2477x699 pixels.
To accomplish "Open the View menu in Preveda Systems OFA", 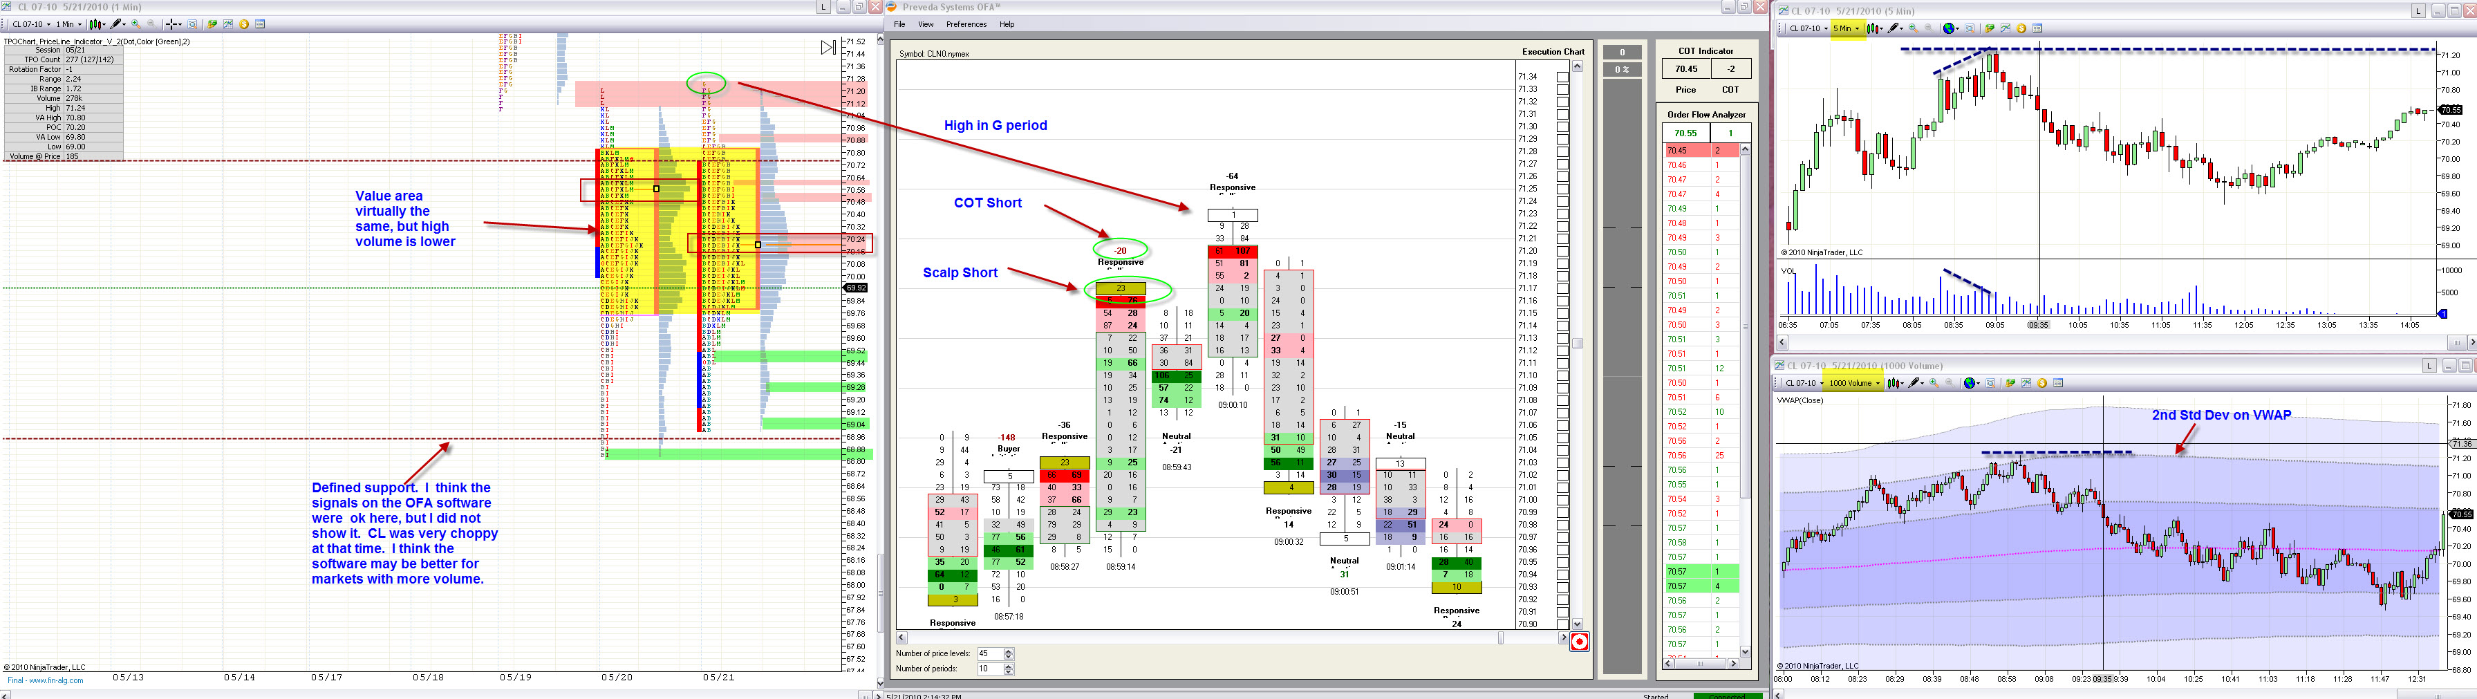I will click(926, 24).
